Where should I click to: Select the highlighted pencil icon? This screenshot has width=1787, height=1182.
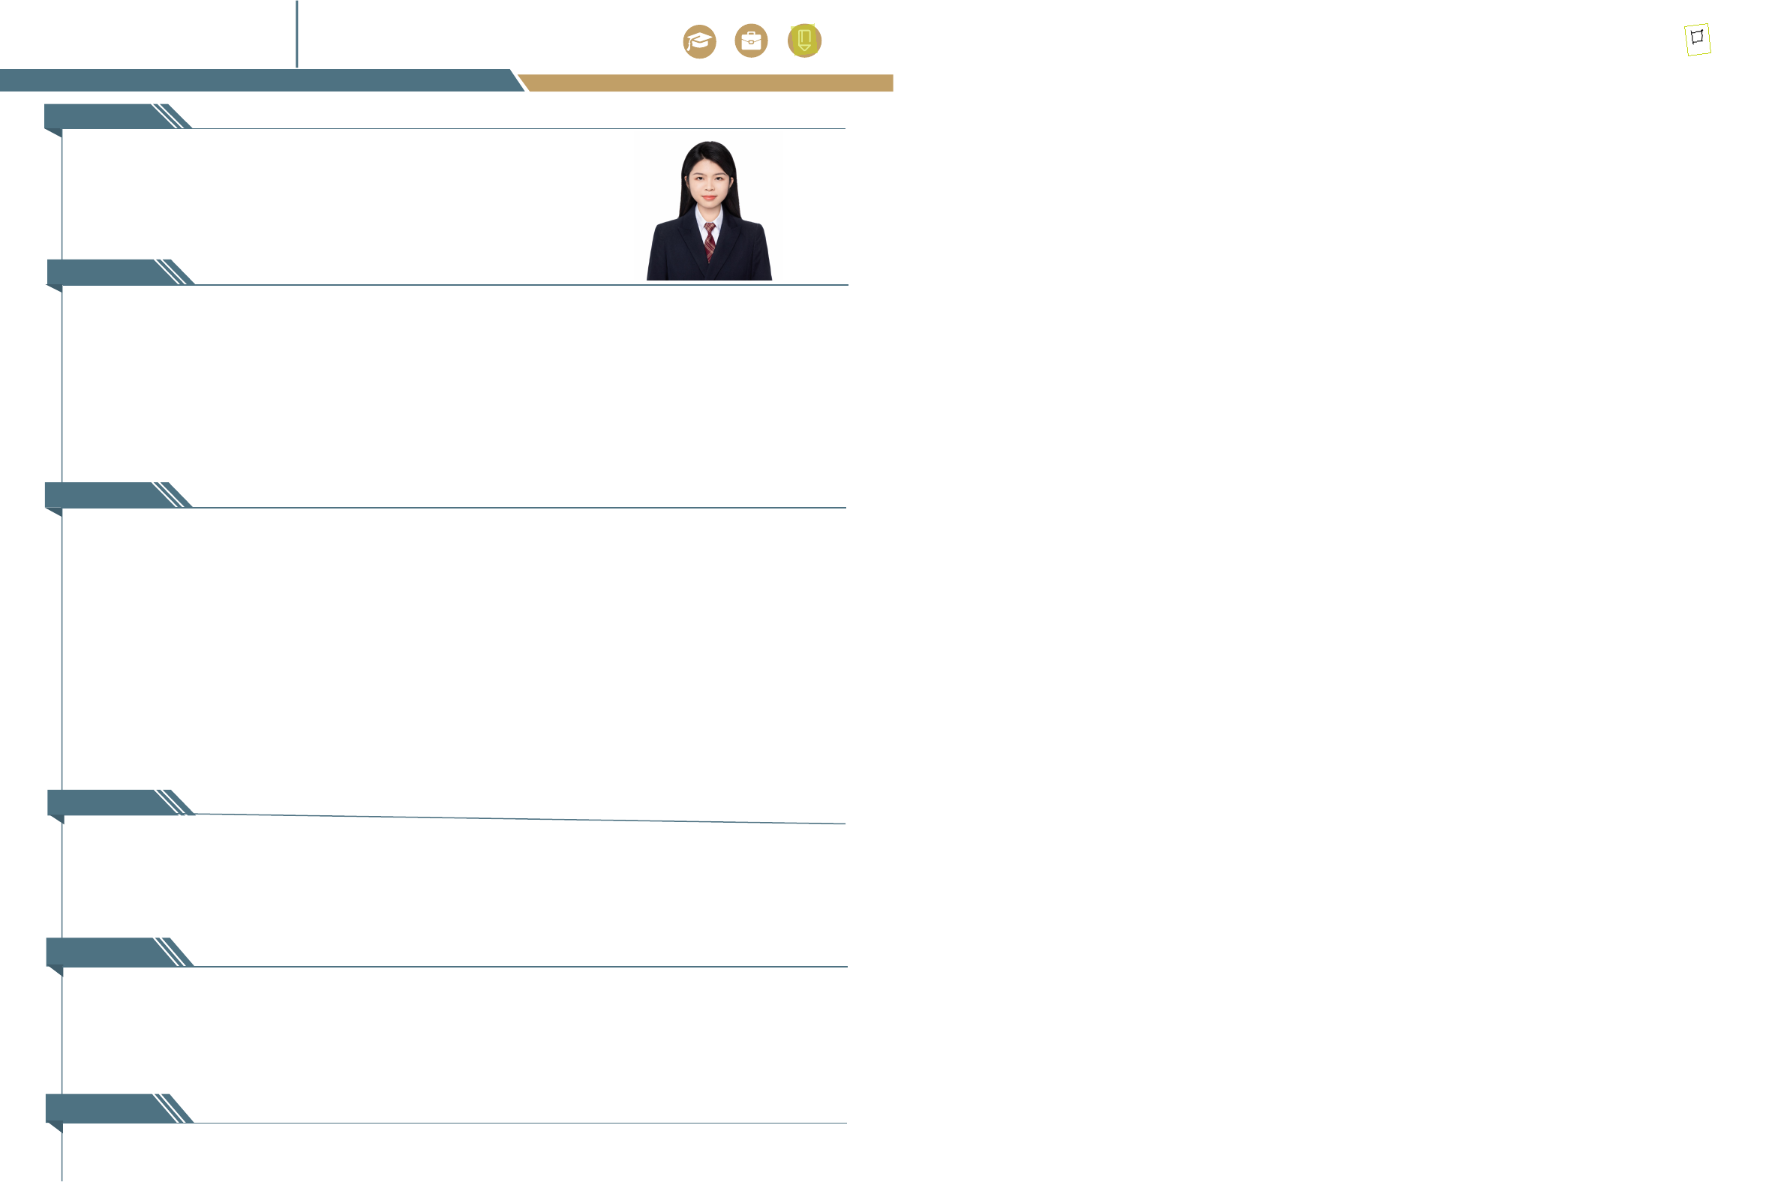tap(804, 40)
